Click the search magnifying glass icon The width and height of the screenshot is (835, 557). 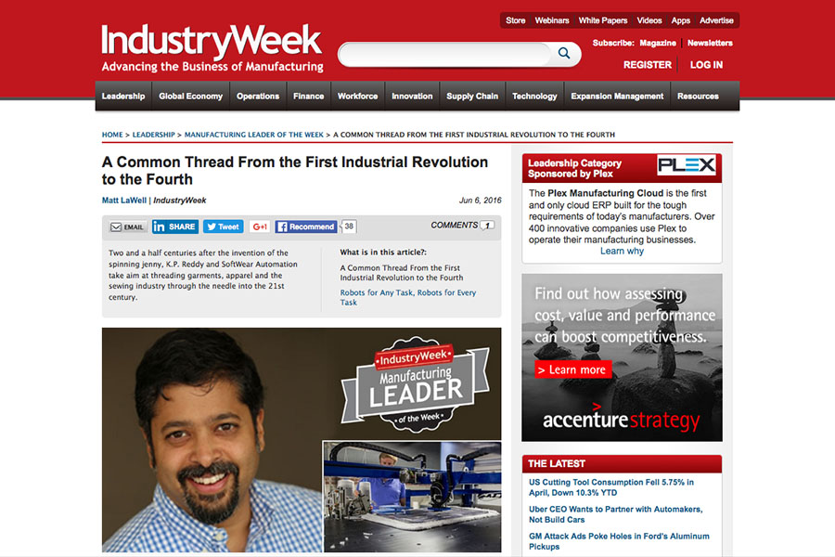tap(564, 54)
